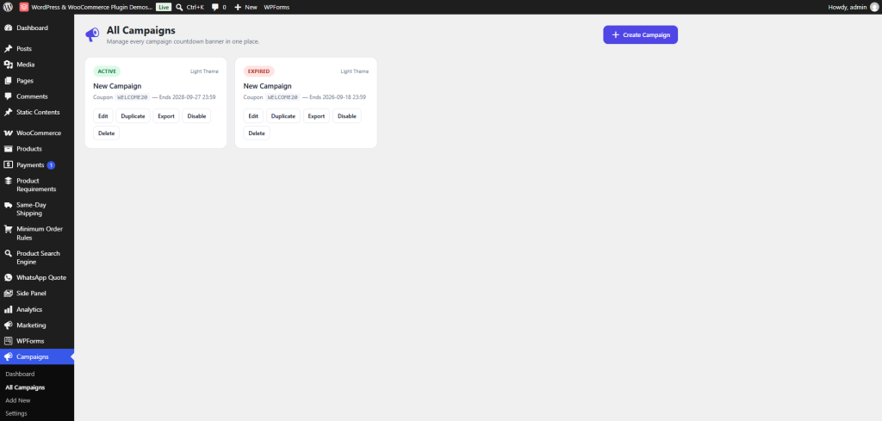Click WELCOME20 coupon code in active card

click(x=132, y=97)
